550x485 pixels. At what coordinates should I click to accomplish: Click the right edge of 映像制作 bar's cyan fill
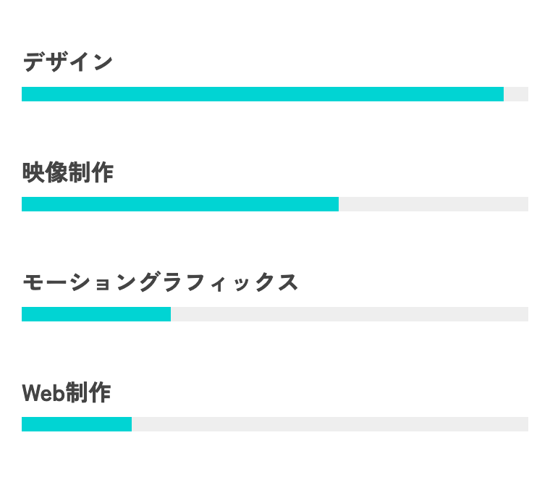coord(337,204)
